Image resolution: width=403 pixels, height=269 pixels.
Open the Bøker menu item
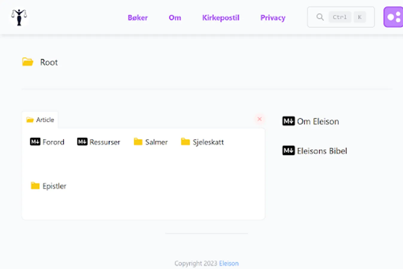tap(138, 18)
